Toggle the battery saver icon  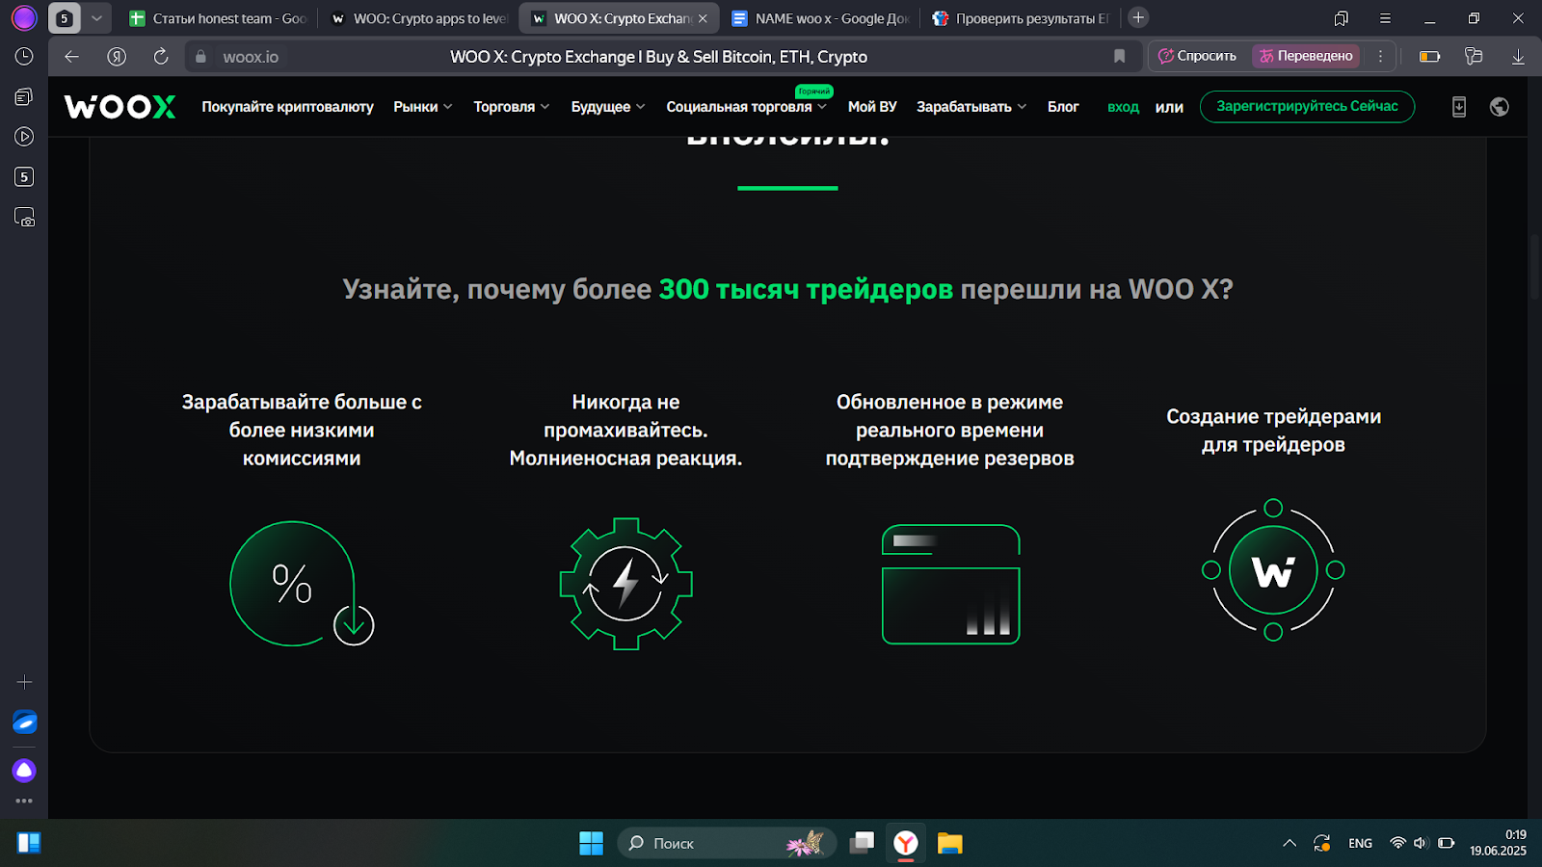(1430, 57)
